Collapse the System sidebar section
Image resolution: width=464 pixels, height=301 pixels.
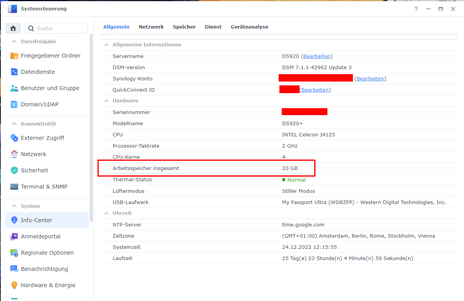pos(14,206)
